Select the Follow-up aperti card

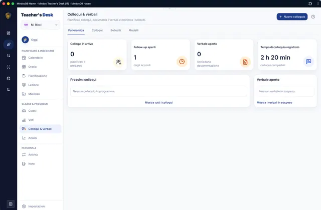[160, 55]
